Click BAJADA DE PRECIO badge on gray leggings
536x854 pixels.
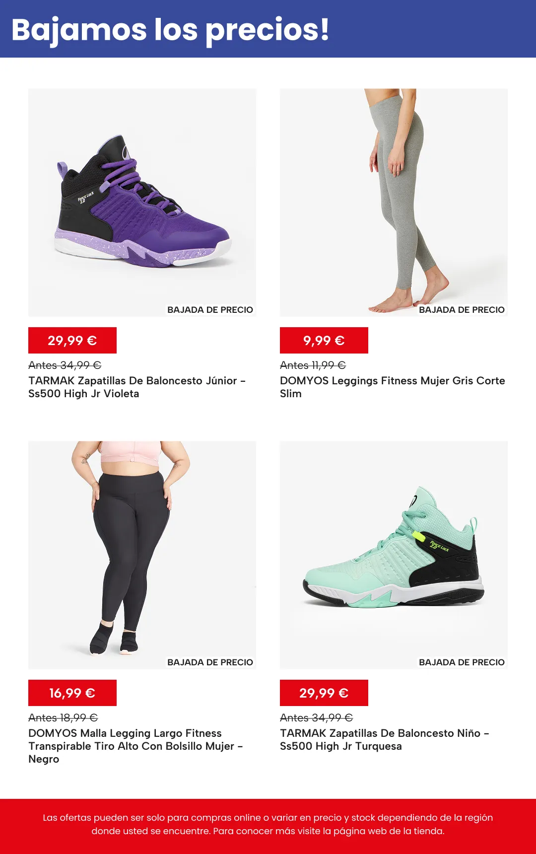click(462, 310)
